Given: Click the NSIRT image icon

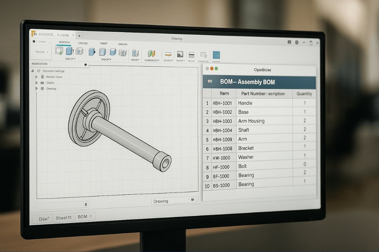Looking at the screenshot, I should pyautogui.click(x=180, y=54).
